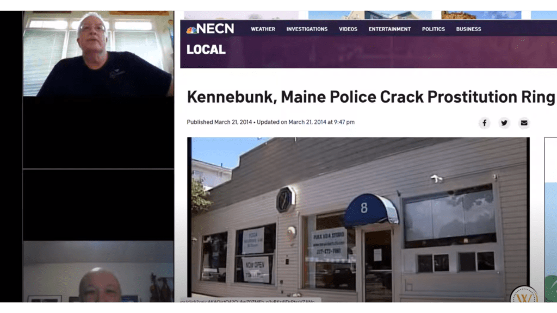
Task: Click the NECN logo
Action: pos(210,29)
